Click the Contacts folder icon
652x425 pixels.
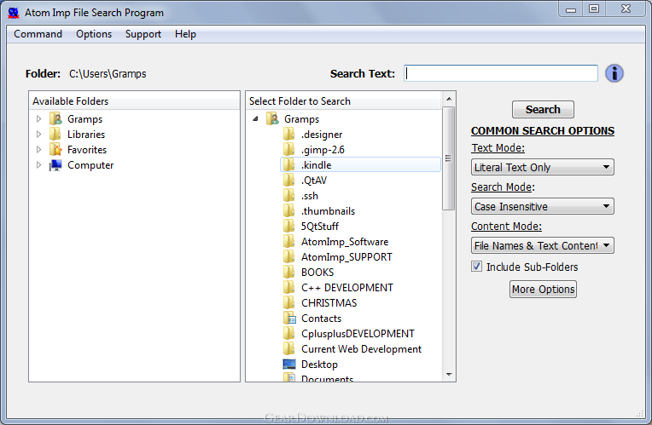[x=289, y=319]
